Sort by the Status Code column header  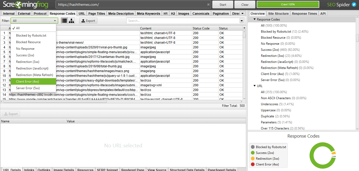tap(205, 28)
